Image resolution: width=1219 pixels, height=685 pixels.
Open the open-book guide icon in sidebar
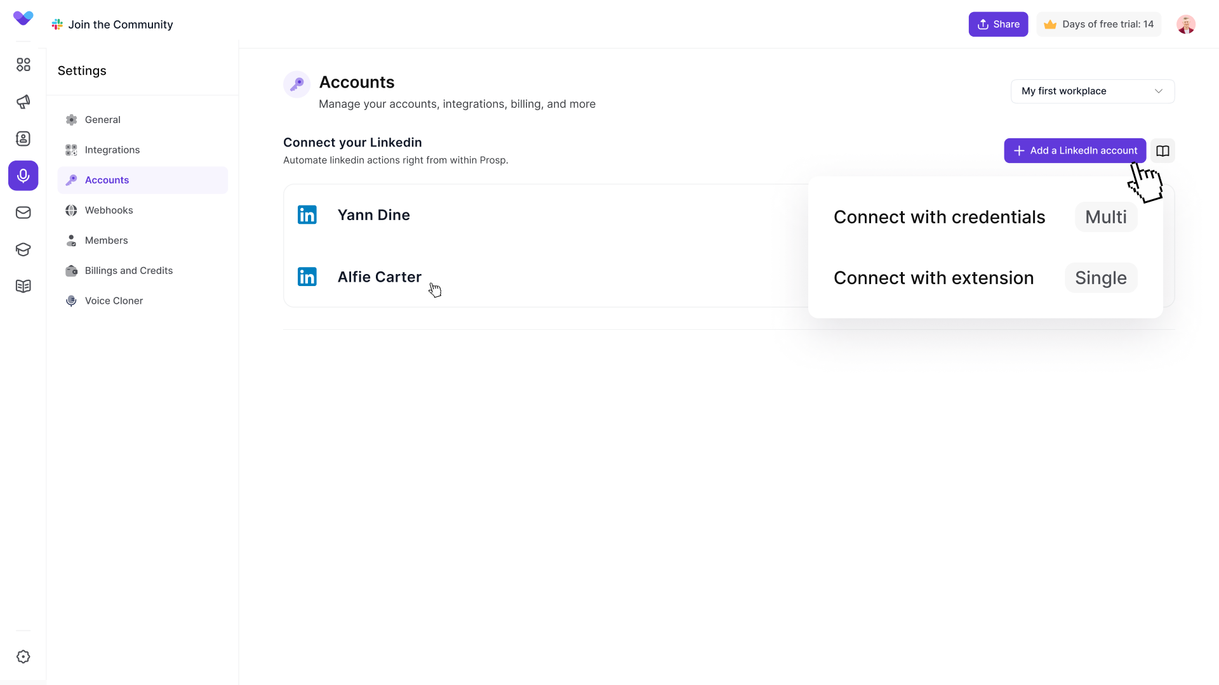click(x=23, y=286)
